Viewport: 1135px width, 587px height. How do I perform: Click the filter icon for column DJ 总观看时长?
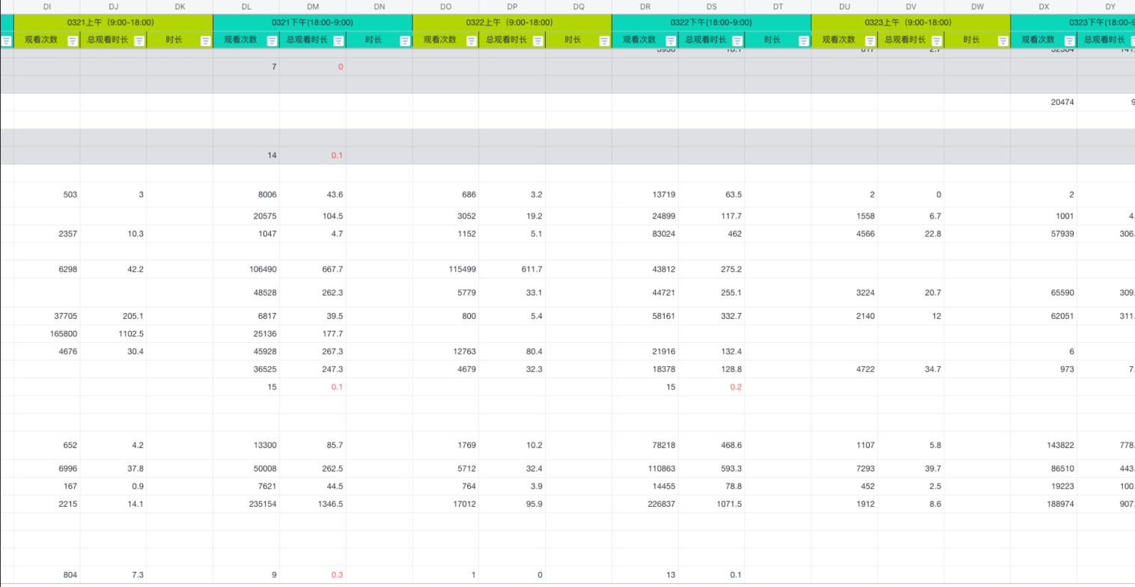pyautogui.click(x=139, y=41)
